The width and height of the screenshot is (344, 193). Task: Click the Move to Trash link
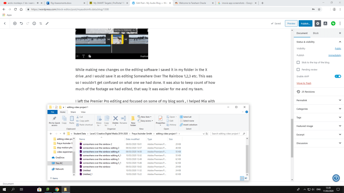(304, 83)
